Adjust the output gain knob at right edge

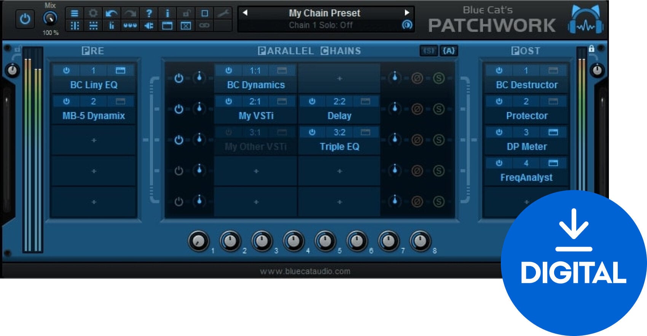(598, 70)
